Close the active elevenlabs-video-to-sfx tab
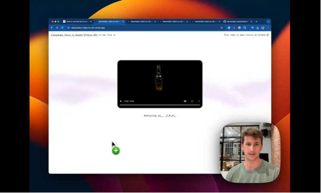 pos(123,21)
